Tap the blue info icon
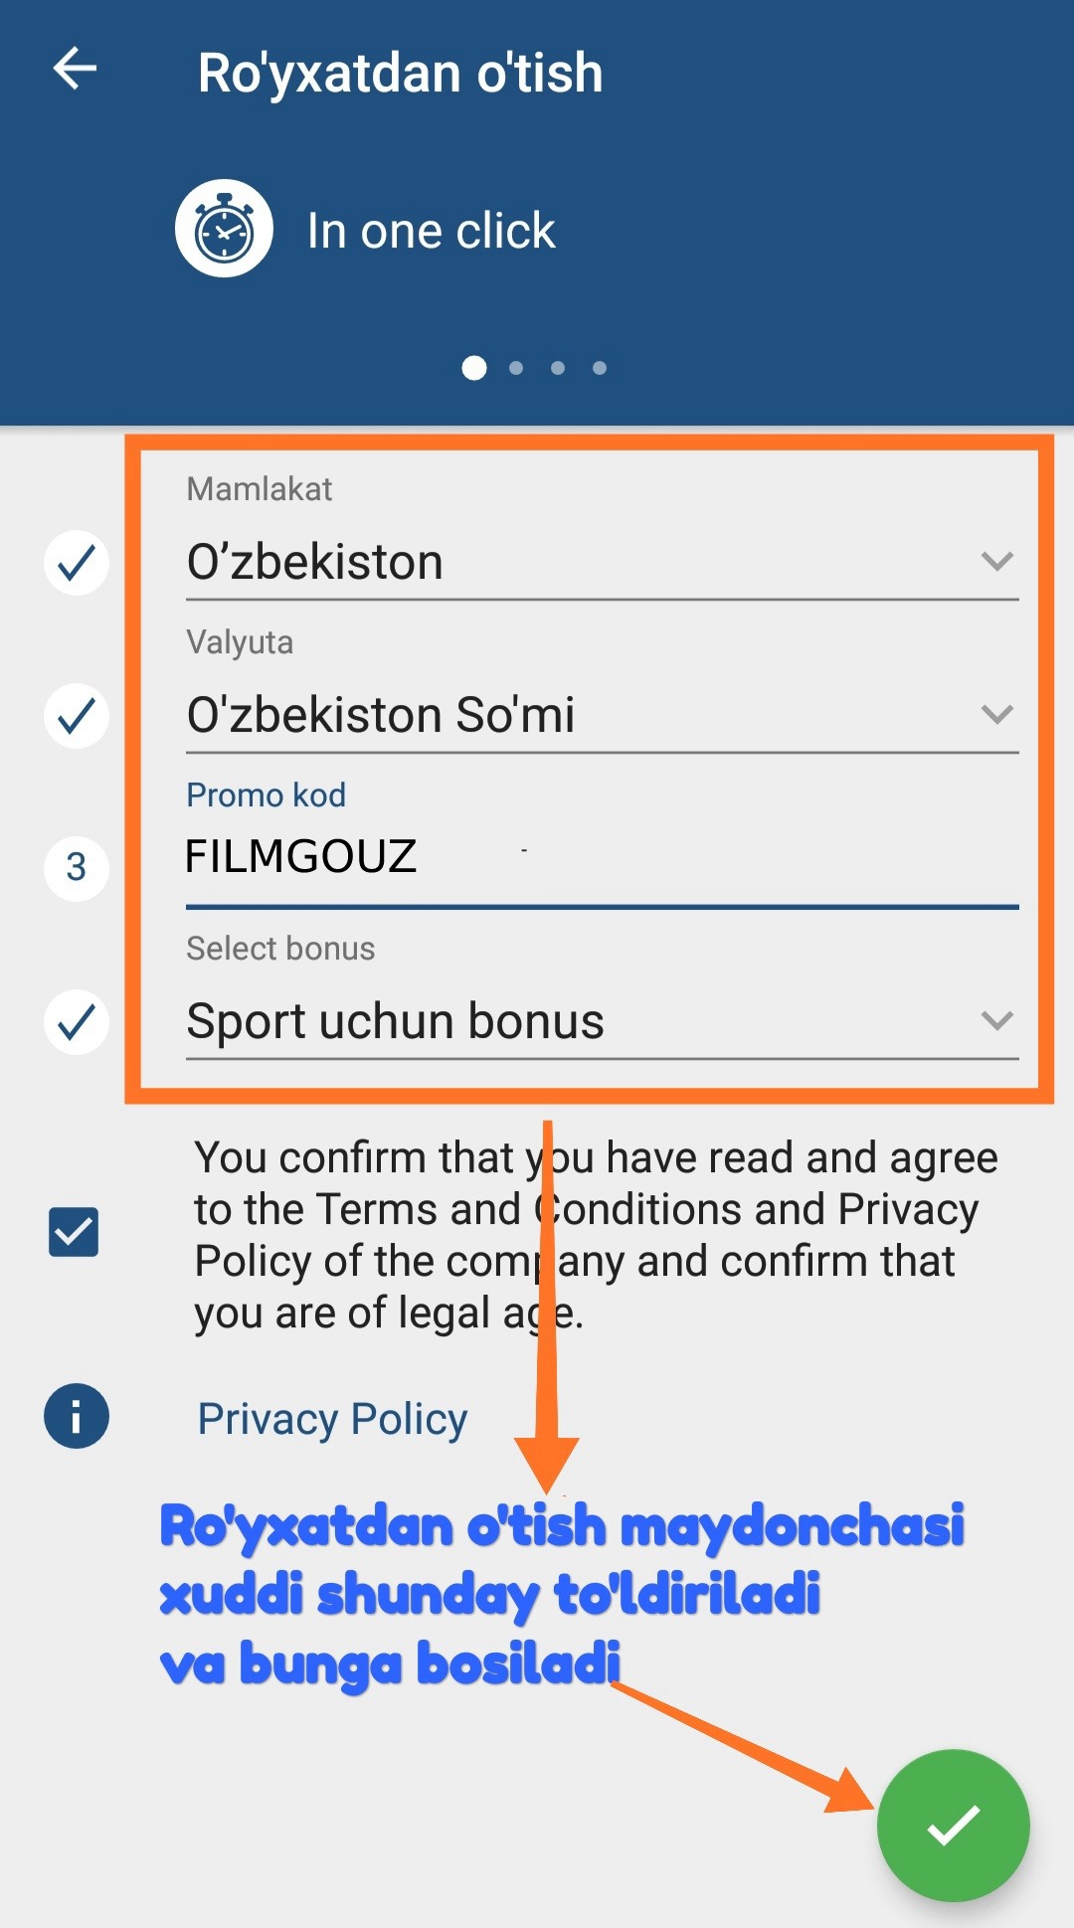Screen dimensions: 1074x1928 pos(76,1416)
